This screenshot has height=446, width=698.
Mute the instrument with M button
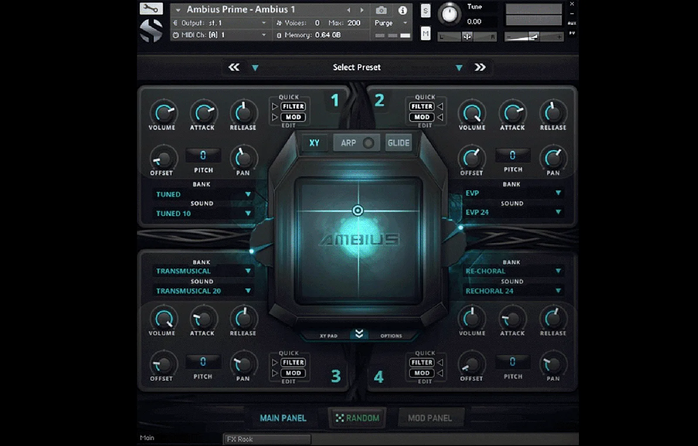coord(425,33)
